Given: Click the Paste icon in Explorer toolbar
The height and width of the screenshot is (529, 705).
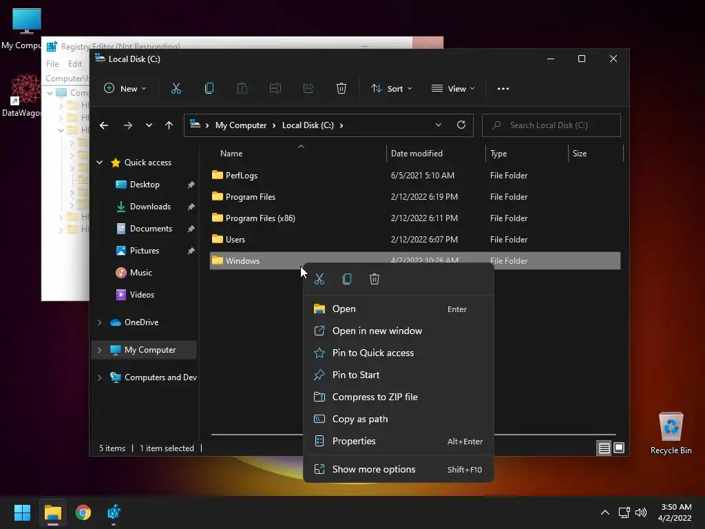Looking at the screenshot, I should click(x=242, y=89).
